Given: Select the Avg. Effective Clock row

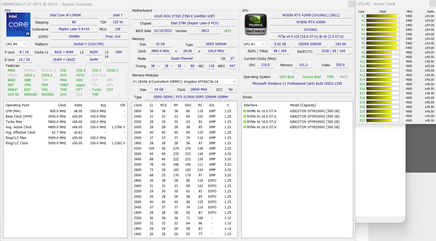Looking at the screenshot, I should (65, 133).
